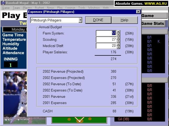
Task: Click Scouting rank (15th)
Action: point(129,39)
